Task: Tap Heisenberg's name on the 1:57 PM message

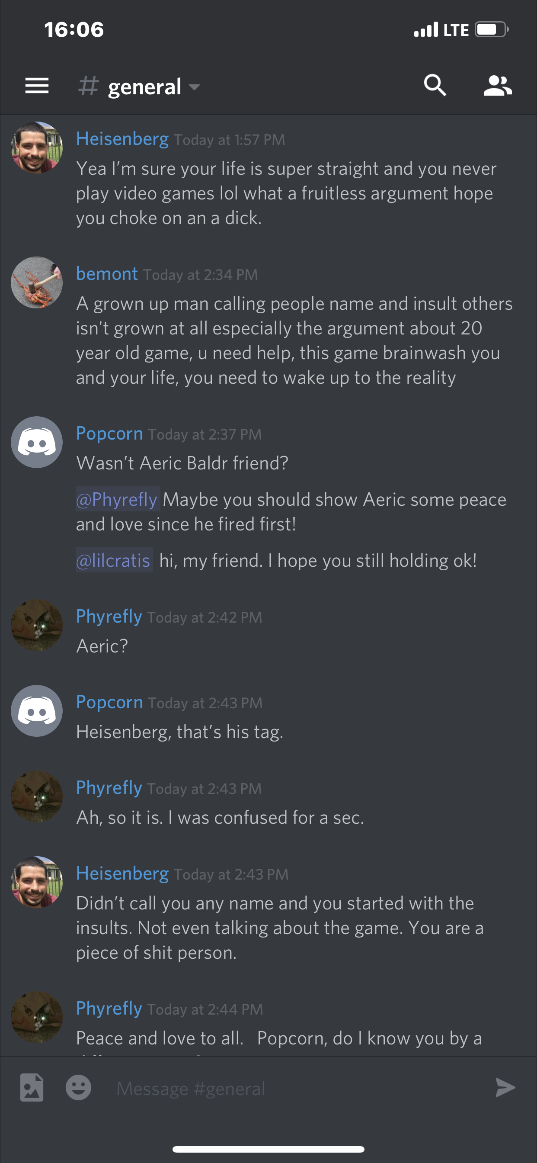Action: click(x=122, y=138)
